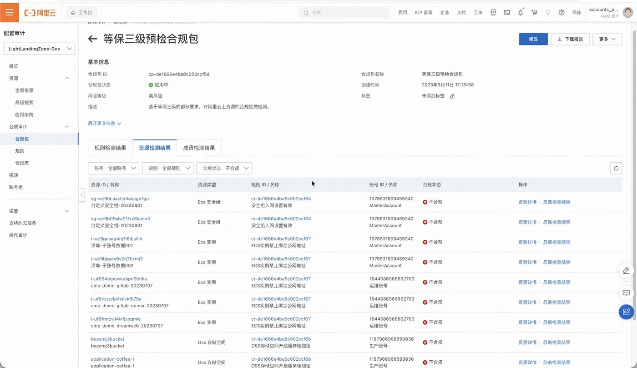Viewport: 637px width, 368px height.
Task: Click 资源详情 for cmp-demo-dreamweb-20230707
Action: click(527, 322)
